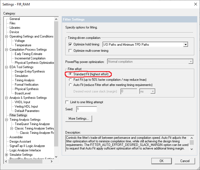Select Default Parameters item
This screenshot has height=170, width=200.
point(27,111)
